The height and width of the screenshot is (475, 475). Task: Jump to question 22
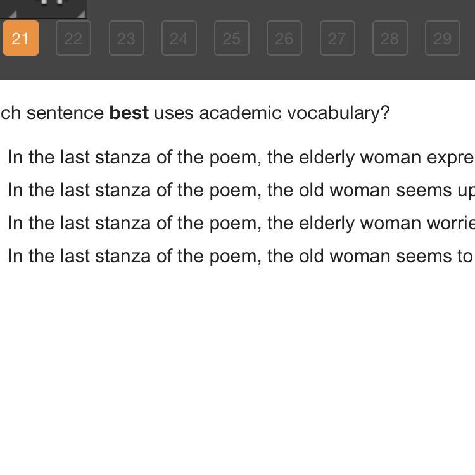point(73,38)
